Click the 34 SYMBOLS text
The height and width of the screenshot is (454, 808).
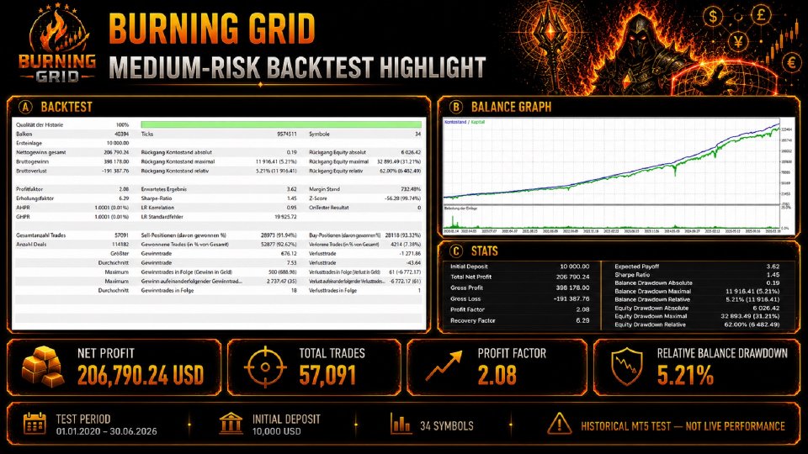[447, 426]
